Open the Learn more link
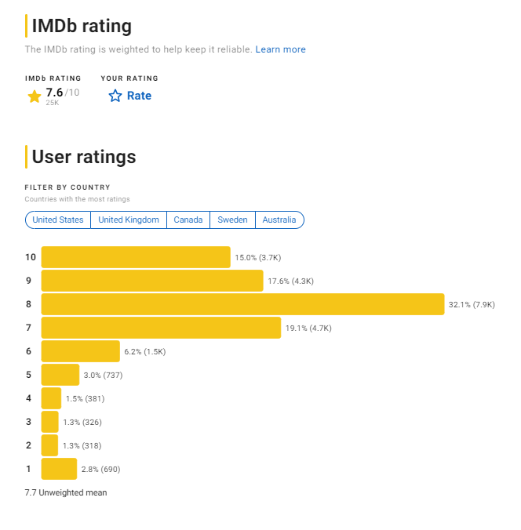Image resolution: width=521 pixels, height=530 pixels. click(280, 49)
